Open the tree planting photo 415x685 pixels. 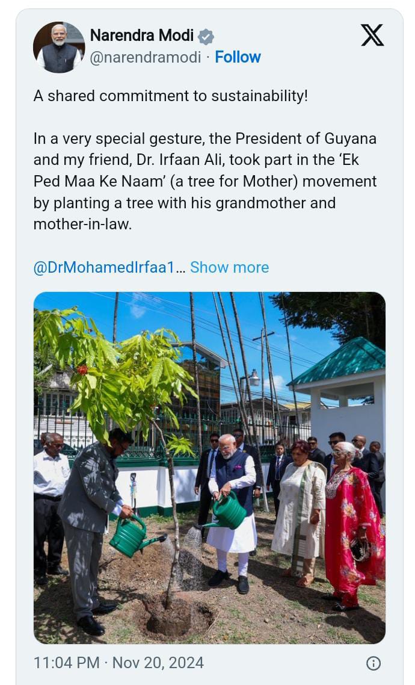click(x=209, y=468)
